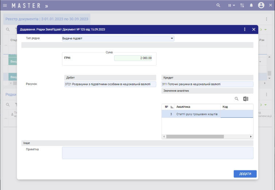Click the swap arrows icon in header
275x190 pixels.
point(242,5)
